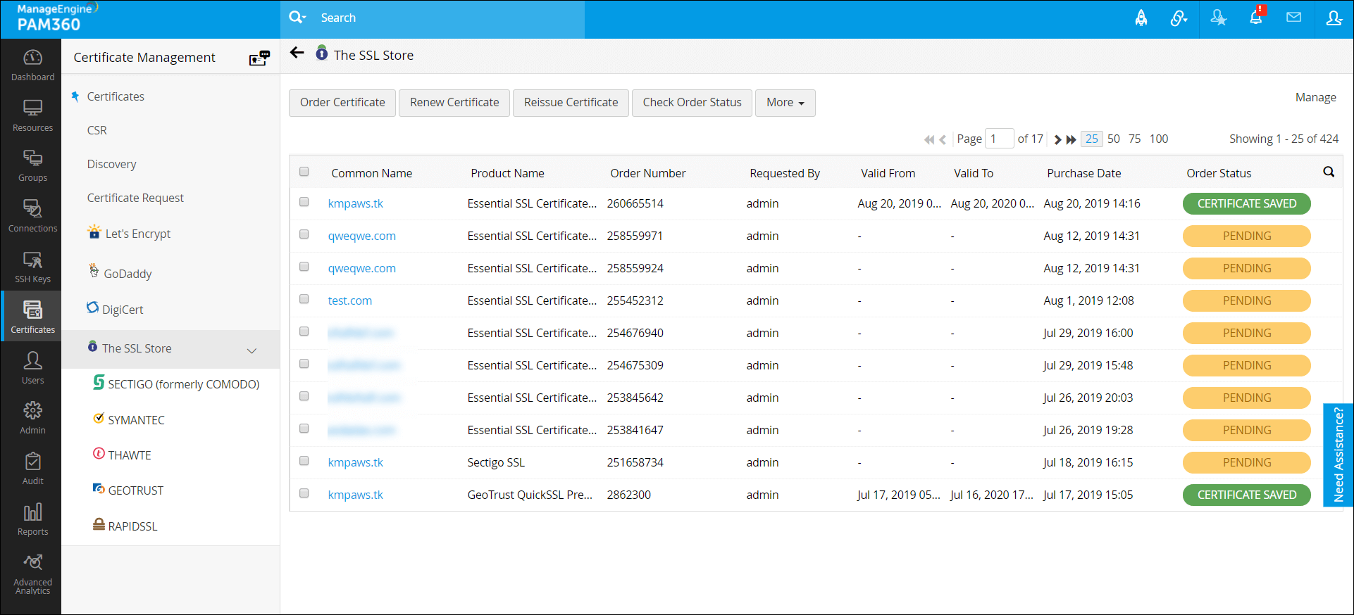This screenshot has height=615, width=1354.
Task: Select Let's Encrypt in the side menu
Action: tap(137, 234)
